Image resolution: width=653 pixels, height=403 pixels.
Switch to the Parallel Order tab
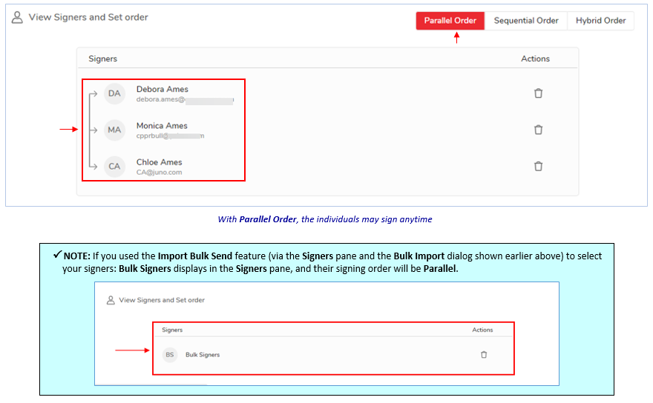coord(450,21)
